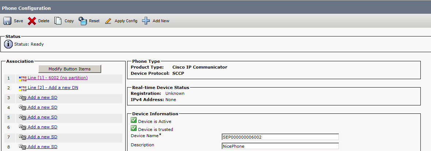Select Add a new SD in row 8
This screenshot has width=431, height=151.
[x=43, y=147]
